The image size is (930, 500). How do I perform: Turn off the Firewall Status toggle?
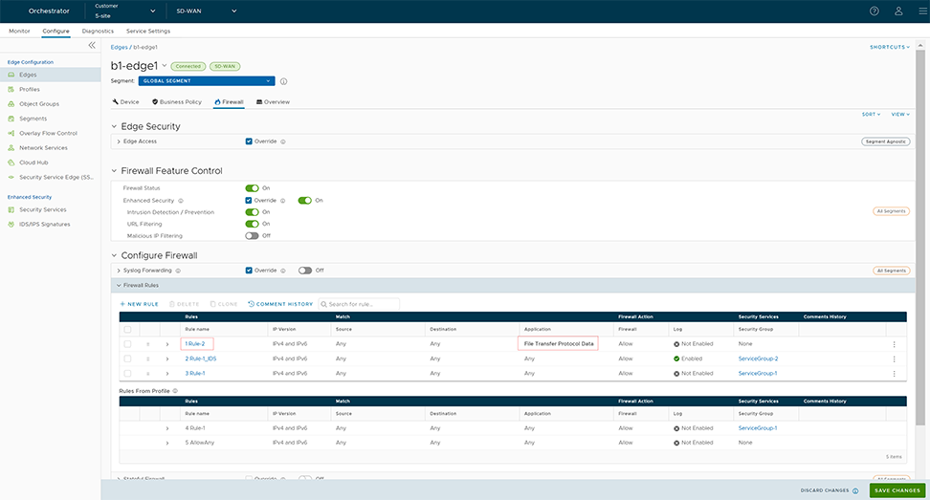point(253,188)
